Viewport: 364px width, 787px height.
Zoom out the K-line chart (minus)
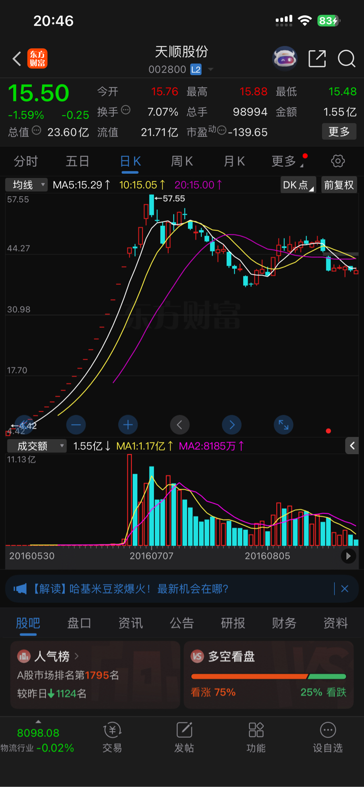tap(76, 425)
